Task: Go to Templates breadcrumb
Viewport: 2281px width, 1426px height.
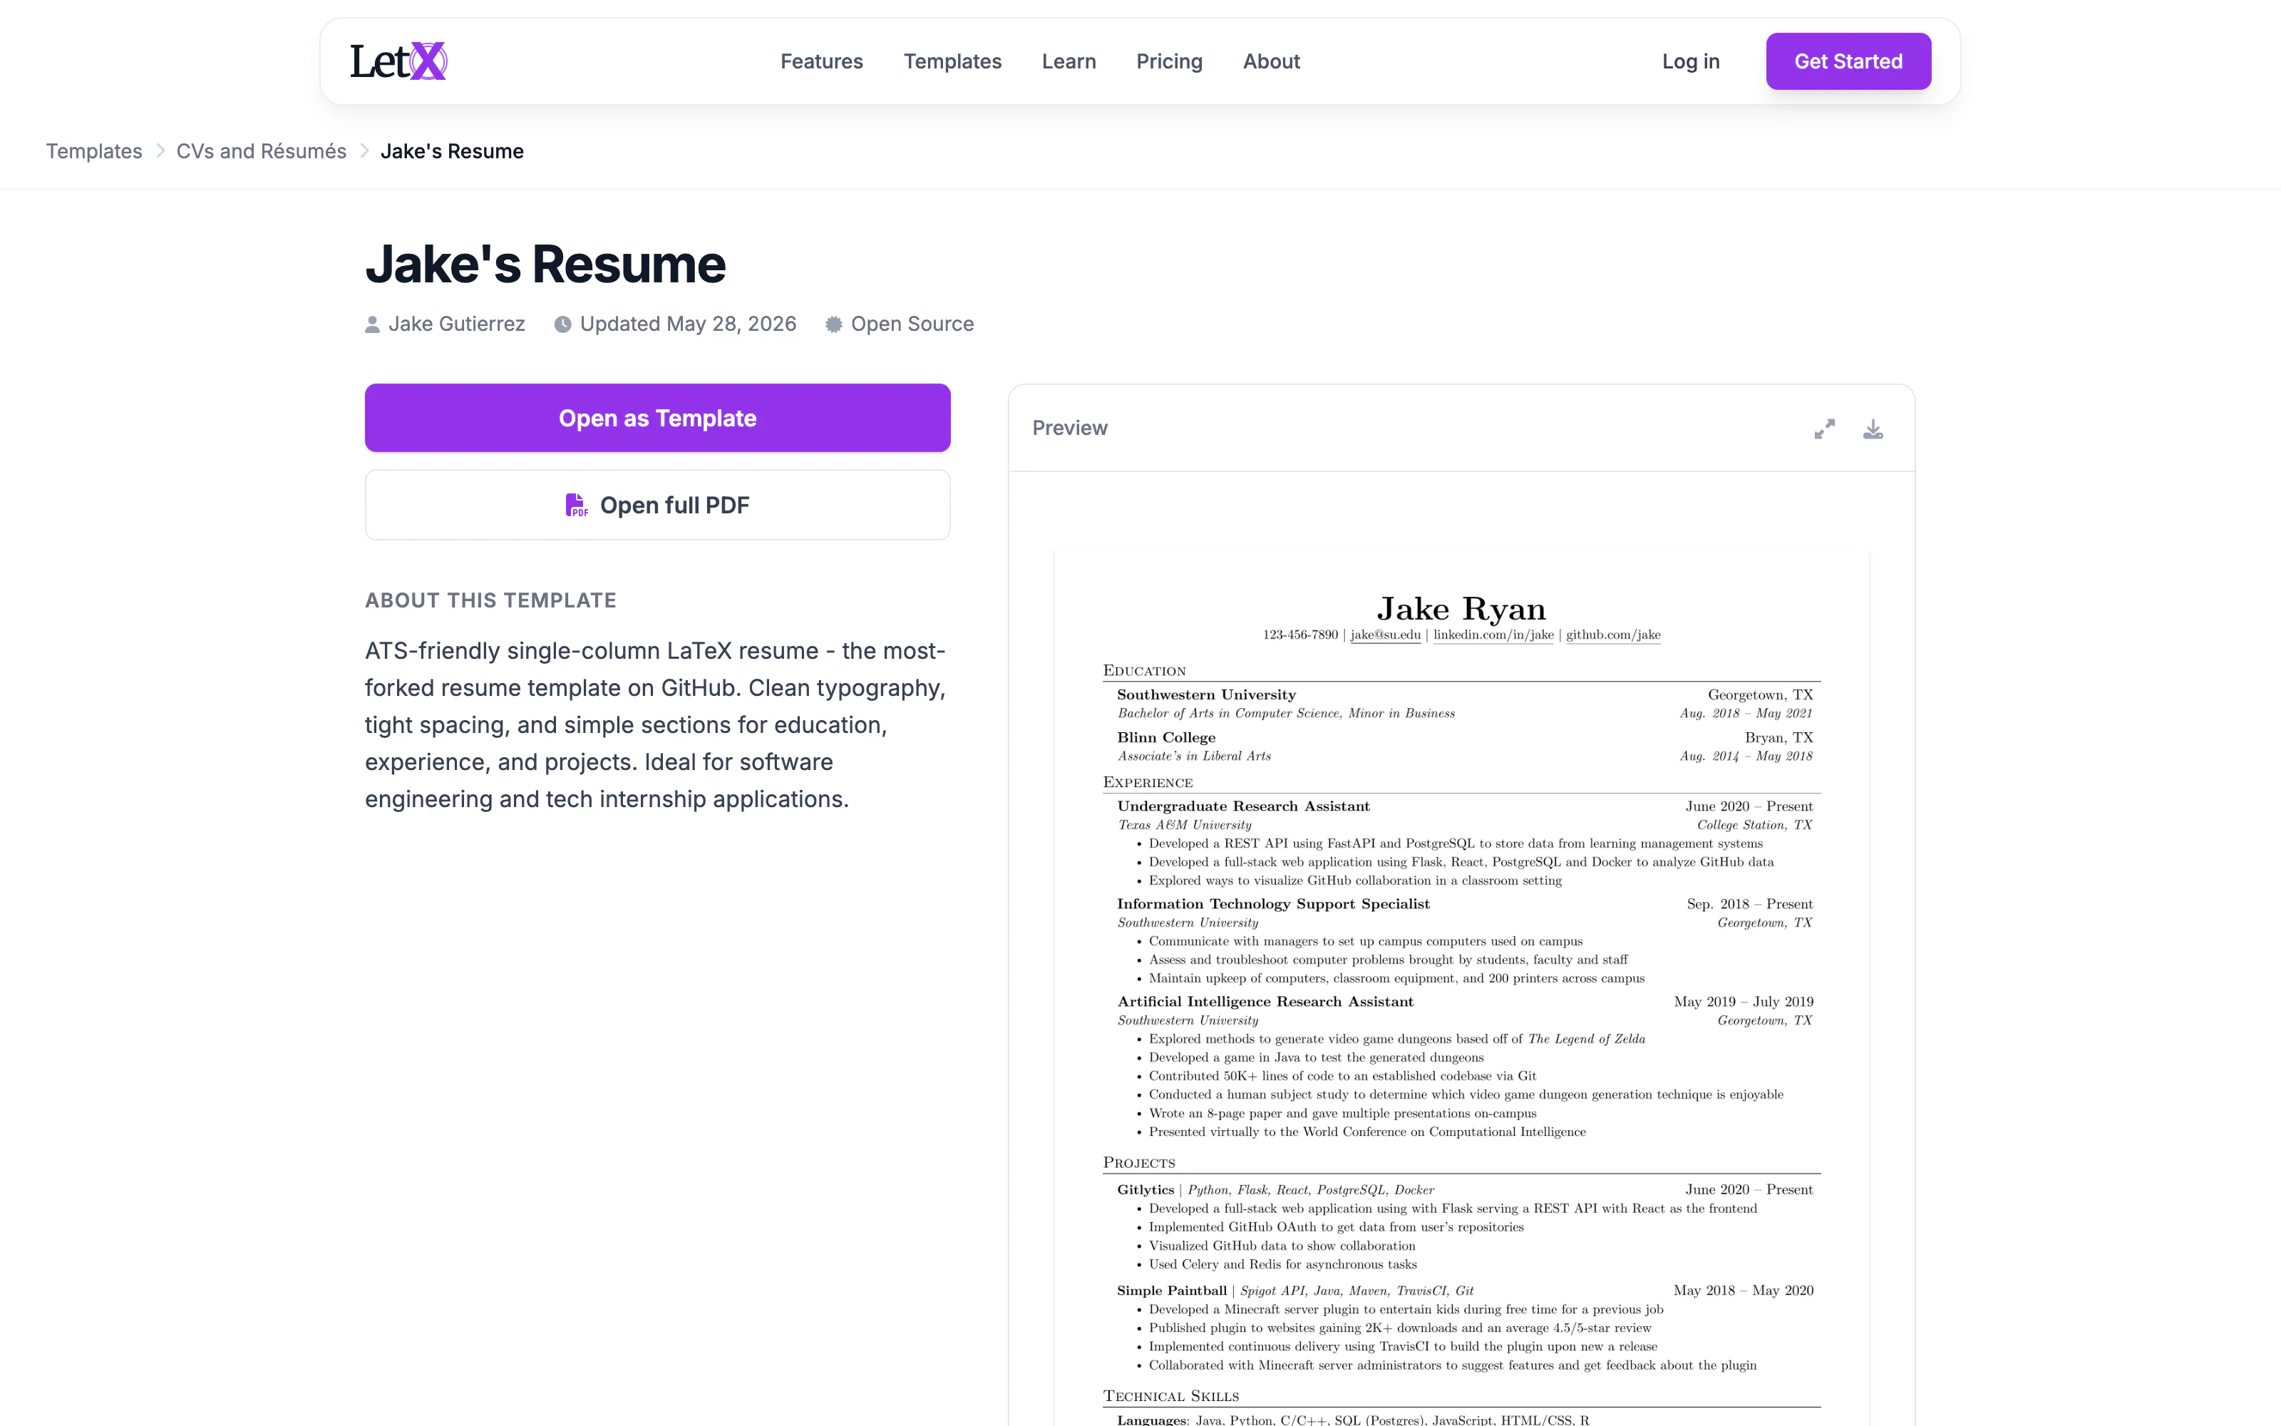Action: pos(94,151)
